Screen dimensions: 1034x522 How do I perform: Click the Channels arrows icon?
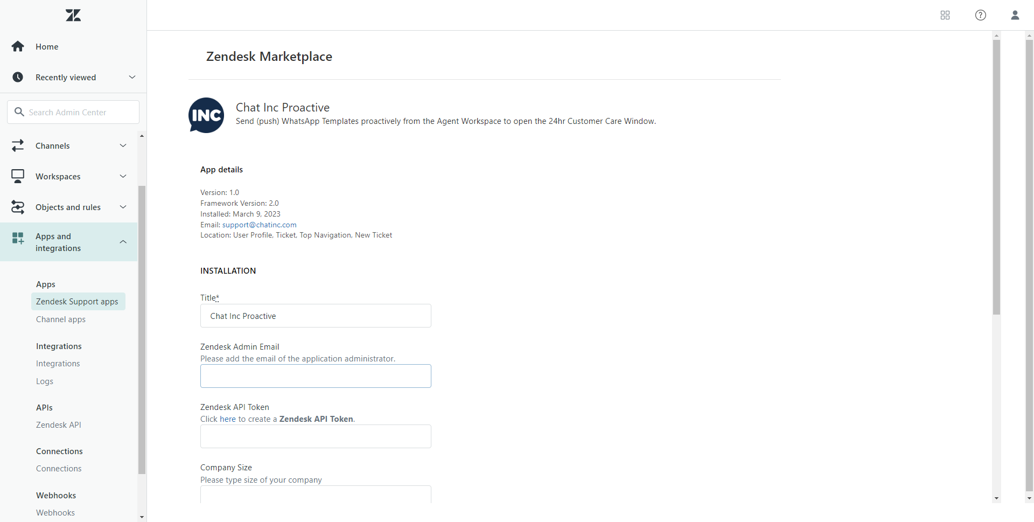click(18, 146)
